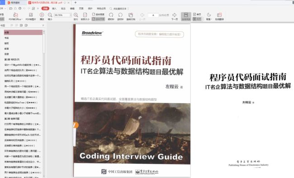The height and width of the screenshot is (178, 294).
Task: Choose 适合页面 fit option
Action: pos(98,19)
